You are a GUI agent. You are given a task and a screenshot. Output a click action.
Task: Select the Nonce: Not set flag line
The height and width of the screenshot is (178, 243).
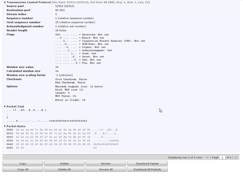[80, 38]
